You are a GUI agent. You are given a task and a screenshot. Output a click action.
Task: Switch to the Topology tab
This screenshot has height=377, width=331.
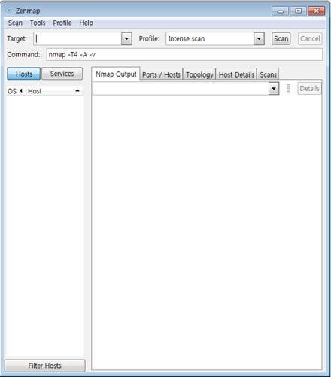tap(199, 74)
